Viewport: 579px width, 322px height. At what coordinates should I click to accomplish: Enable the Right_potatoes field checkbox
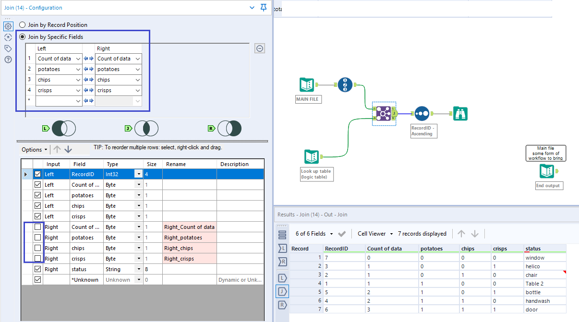(x=38, y=237)
